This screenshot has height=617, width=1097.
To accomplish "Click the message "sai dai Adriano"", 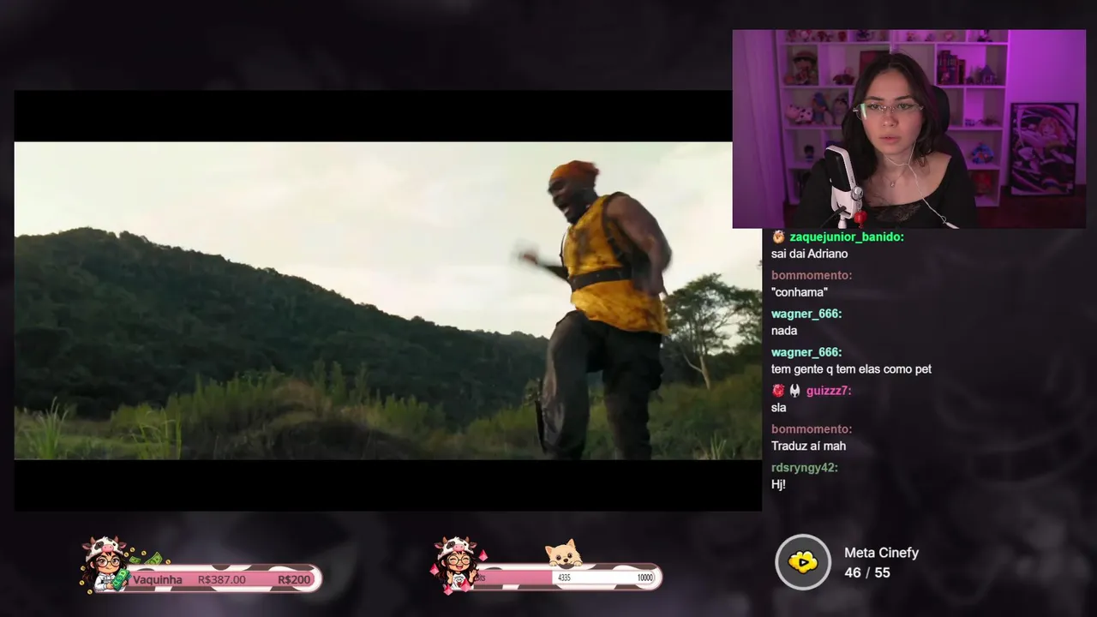I will [809, 254].
